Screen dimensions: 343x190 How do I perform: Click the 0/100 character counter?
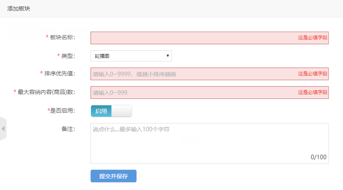click(x=318, y=157)
